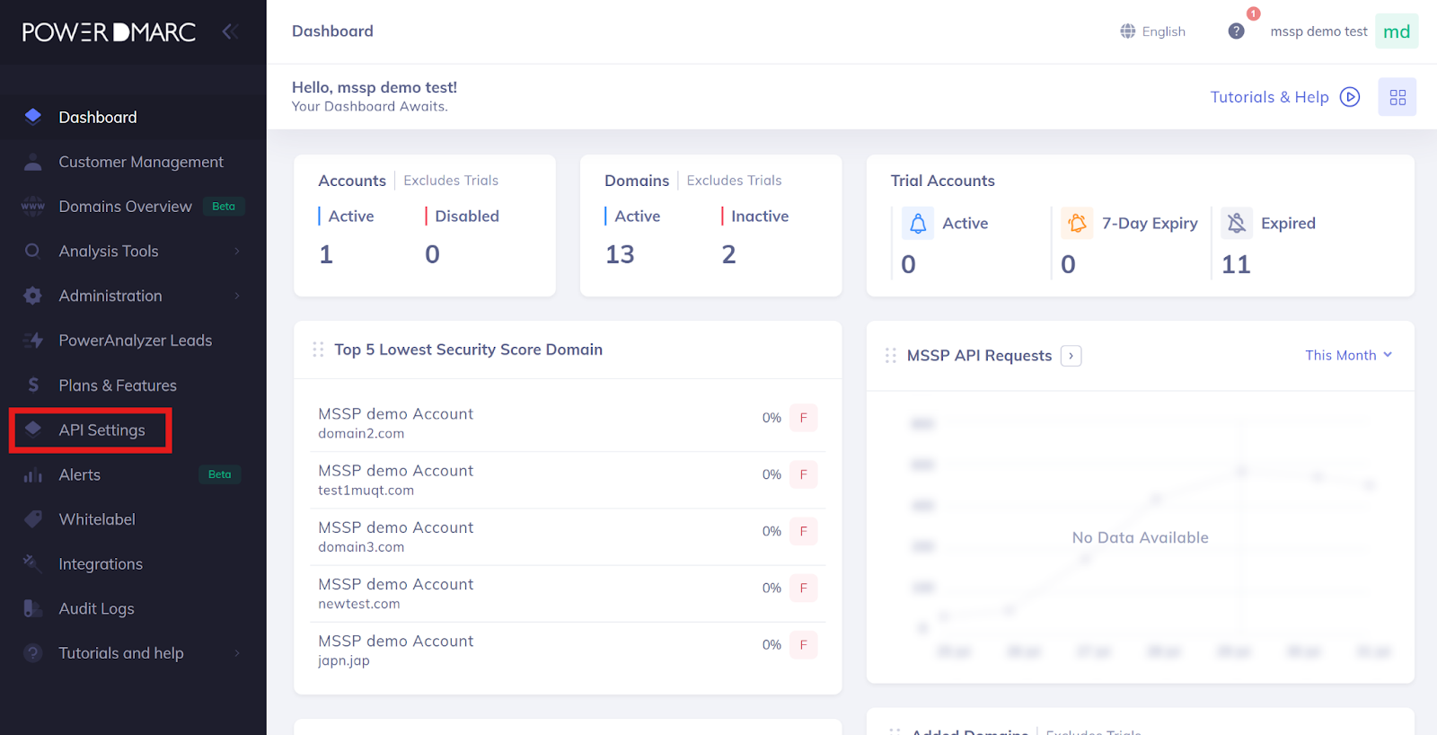Click the Beta badge next to Alerts
The image size is (1437, 735).
tap(220, 474)
